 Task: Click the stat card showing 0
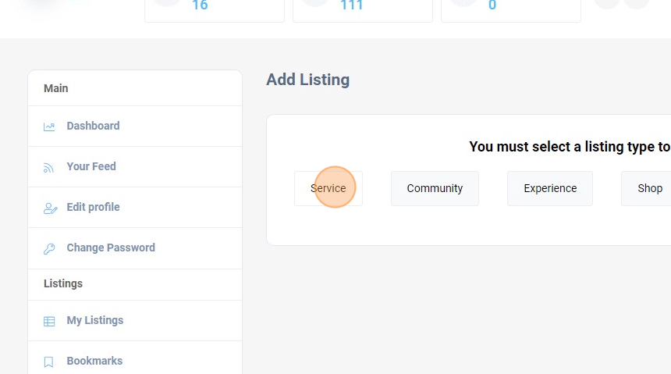[510, 9]
